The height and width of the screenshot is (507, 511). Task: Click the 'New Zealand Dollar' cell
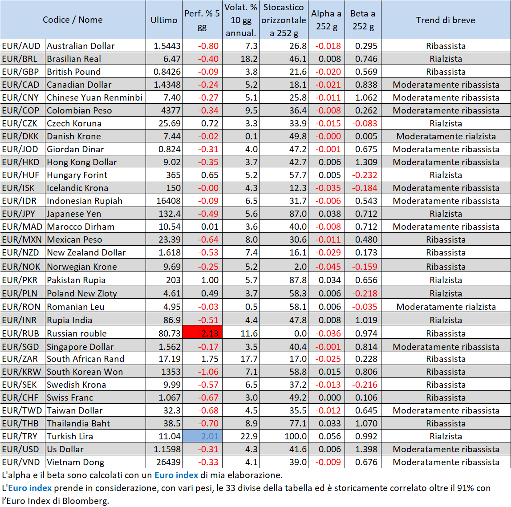[96, 252]
